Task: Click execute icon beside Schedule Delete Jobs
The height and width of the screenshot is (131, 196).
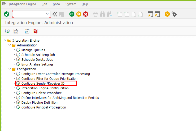Action: click(18, 59)
